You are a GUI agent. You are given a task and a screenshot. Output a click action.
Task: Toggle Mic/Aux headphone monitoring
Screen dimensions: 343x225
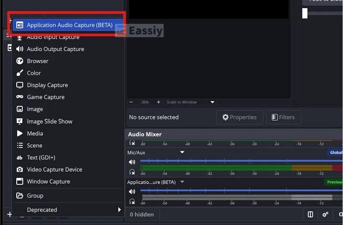(132, 172)
